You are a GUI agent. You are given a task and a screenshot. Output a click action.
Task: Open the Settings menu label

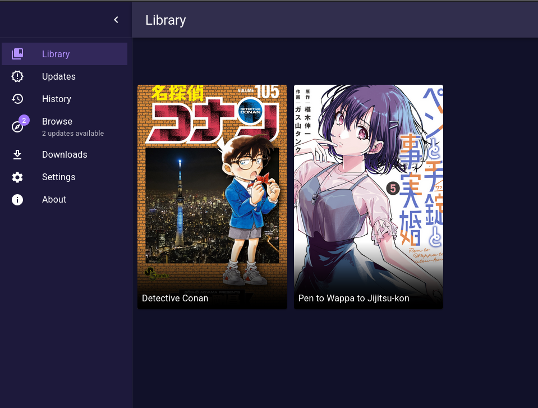click(x=58, y=177)
